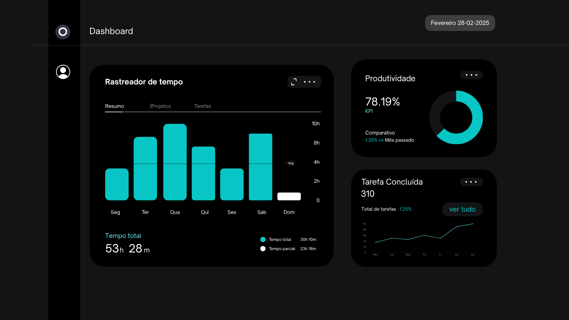Toggle the teal Tempo total legend dot
The height and width of the screenshot is (320, 569).
click(x=263, y=239)
